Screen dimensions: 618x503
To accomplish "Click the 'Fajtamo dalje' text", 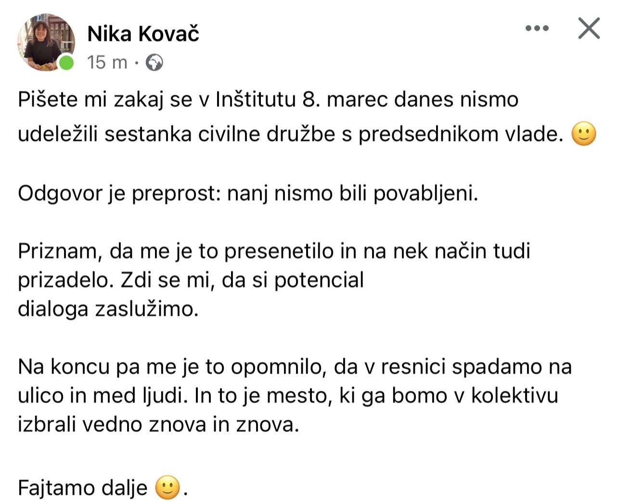I will pos(82,488).
